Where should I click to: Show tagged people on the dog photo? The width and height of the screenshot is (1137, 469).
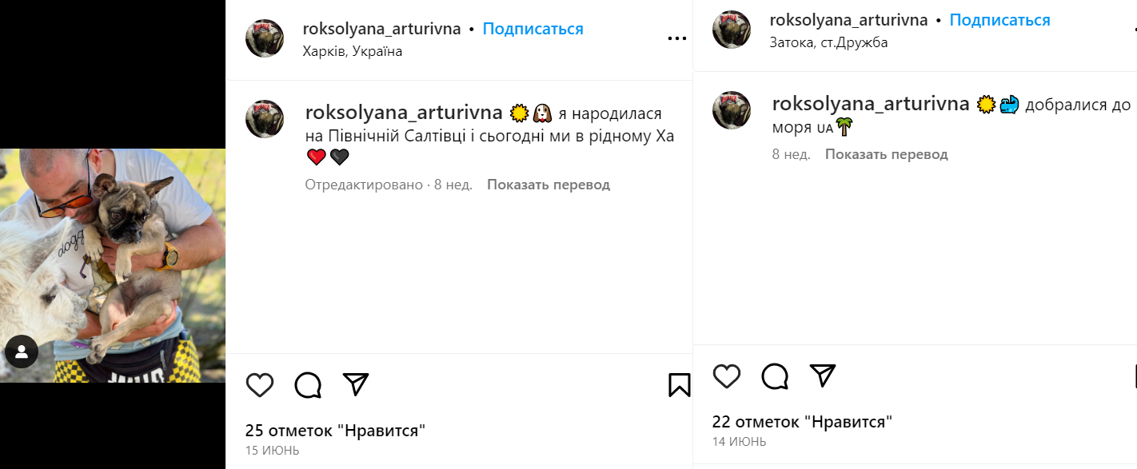point(22,351)
